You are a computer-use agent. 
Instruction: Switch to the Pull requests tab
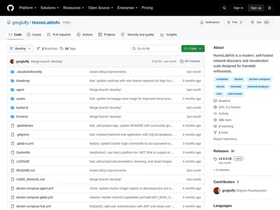[59, 35]
